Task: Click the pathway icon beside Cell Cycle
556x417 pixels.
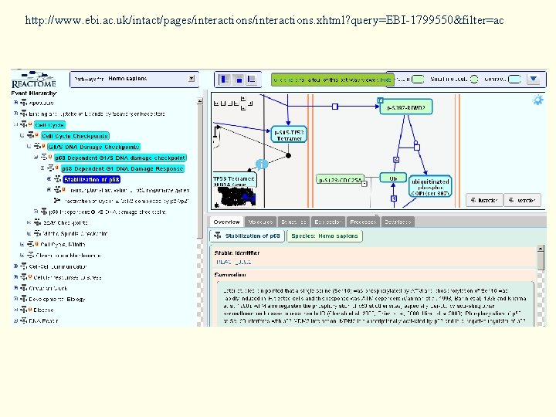Action: coord(23,125)
